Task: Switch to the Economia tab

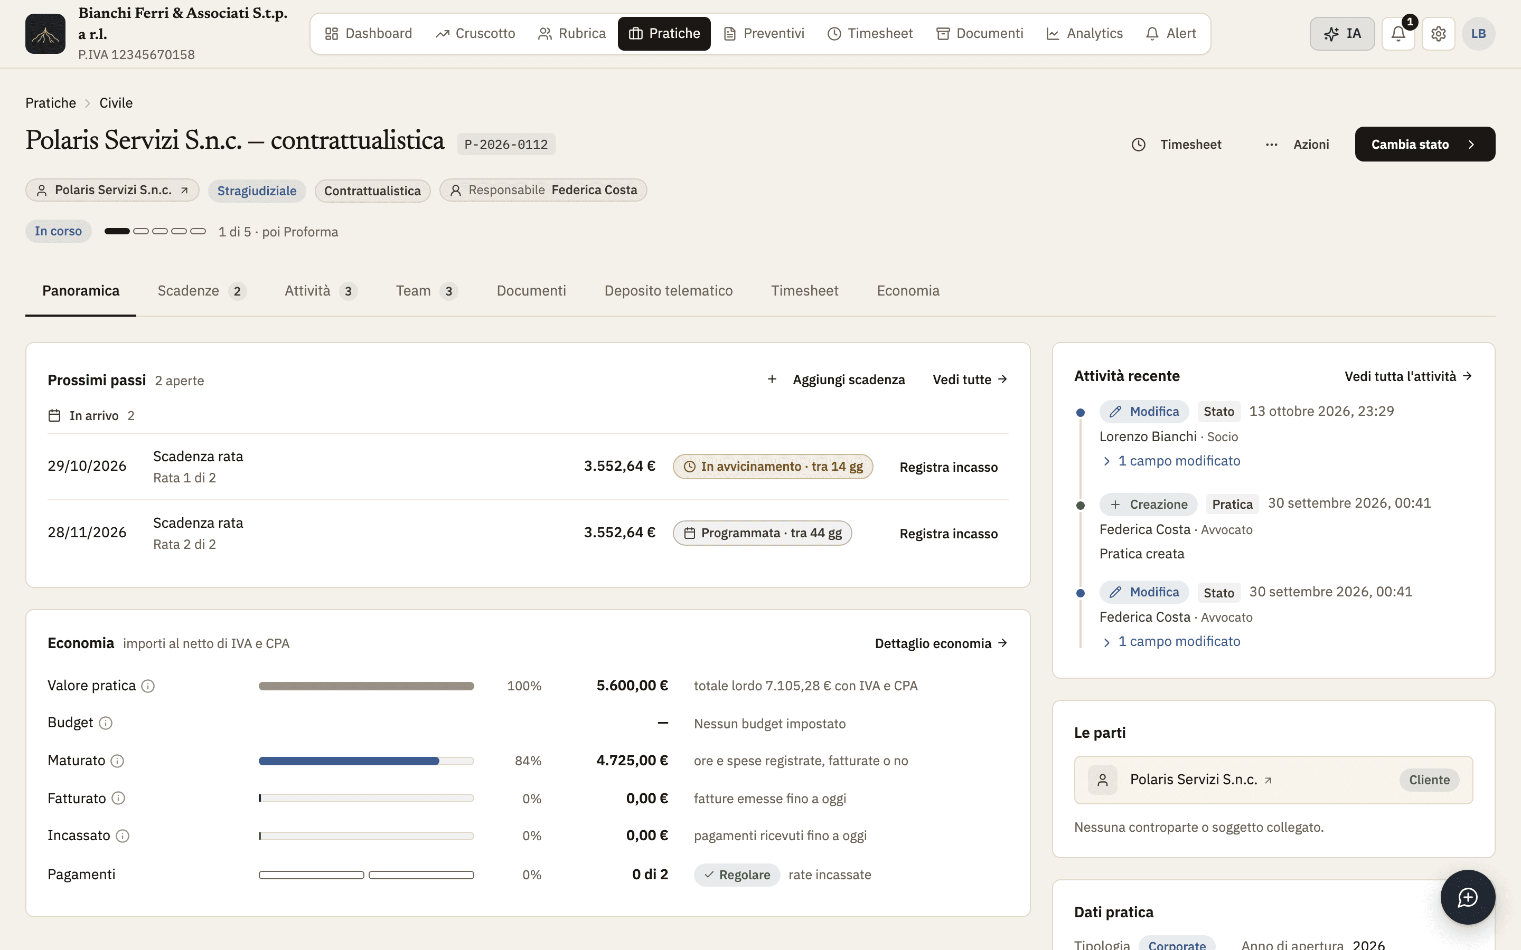Action: point(907,291)
